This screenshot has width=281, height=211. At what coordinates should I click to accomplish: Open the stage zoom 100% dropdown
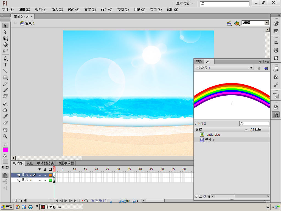[266, 23]
